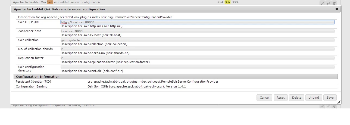Click the ZooKeeper host label

30,31
